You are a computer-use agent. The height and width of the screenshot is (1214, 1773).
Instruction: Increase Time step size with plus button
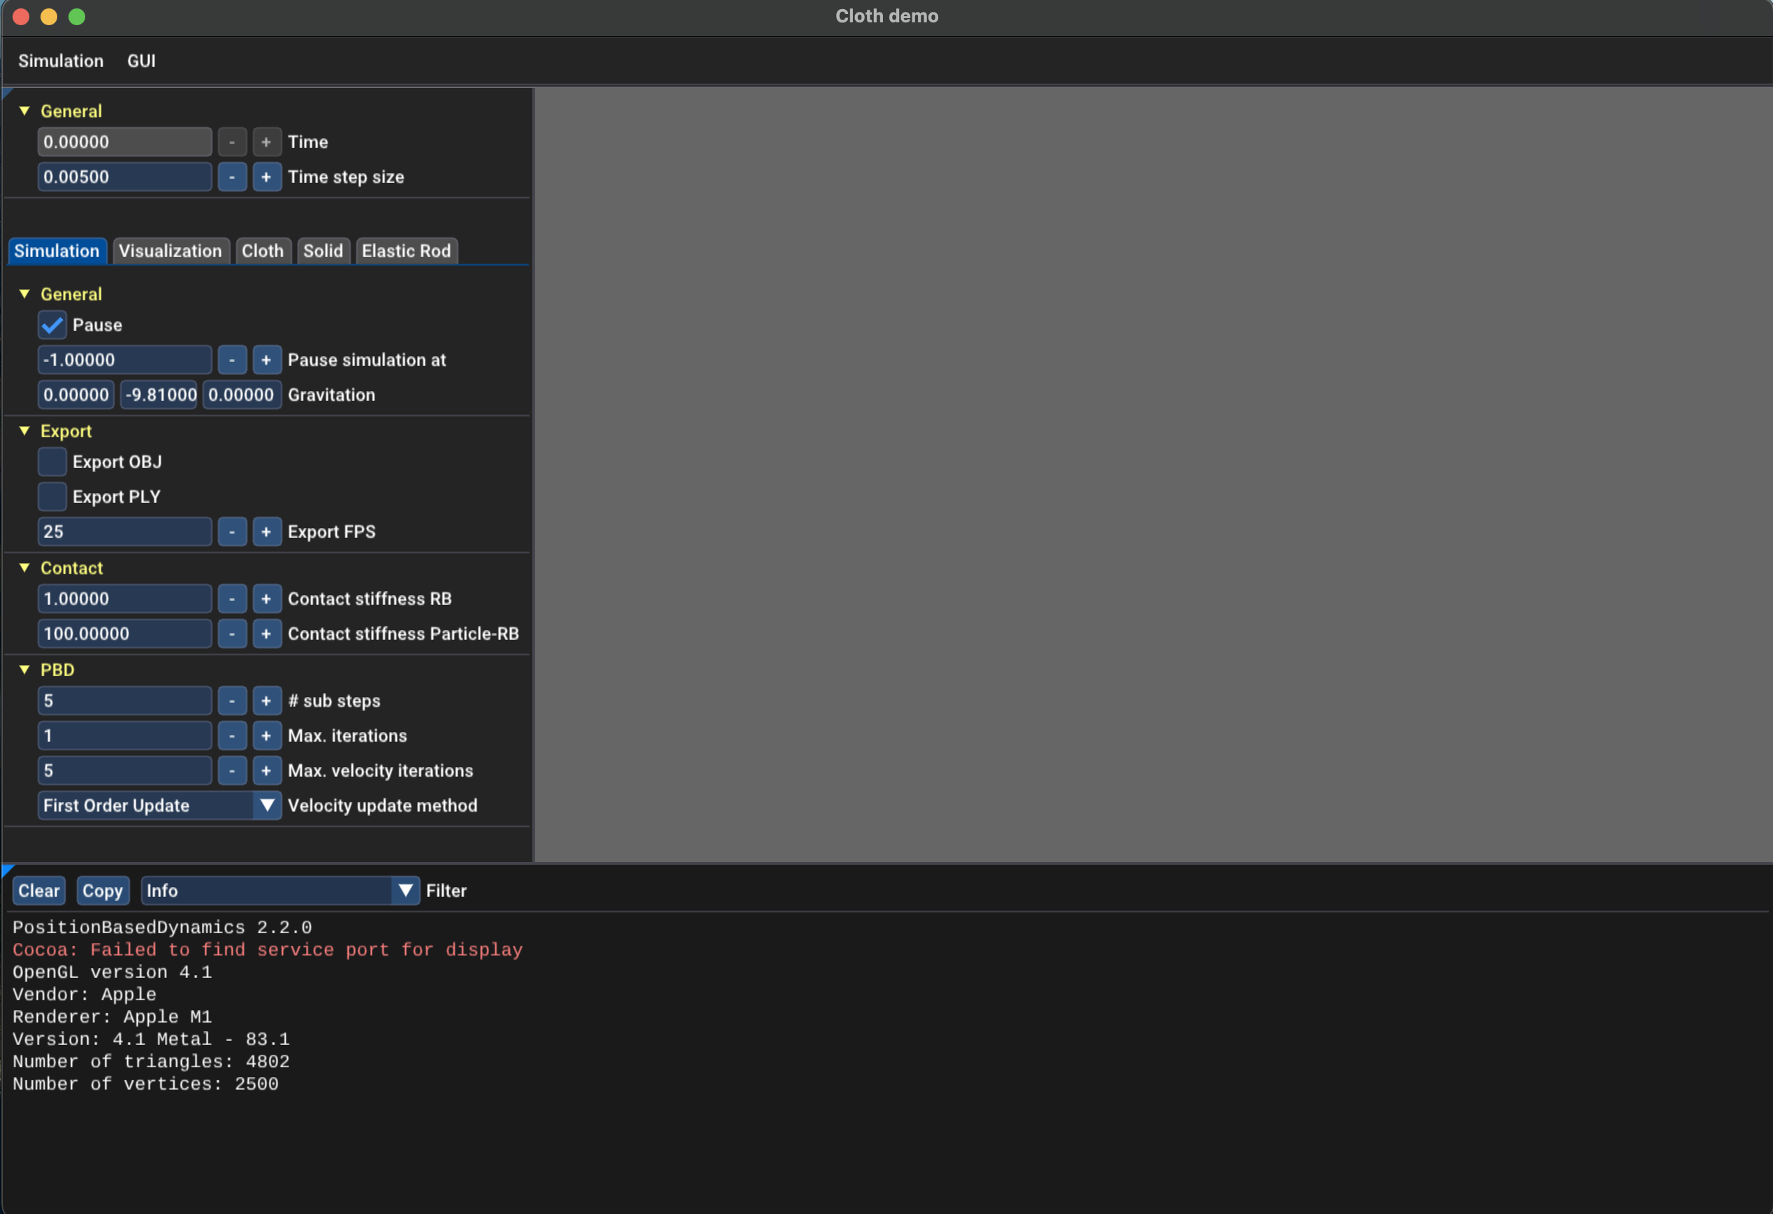pyautogui.click(x=267, y=176)
